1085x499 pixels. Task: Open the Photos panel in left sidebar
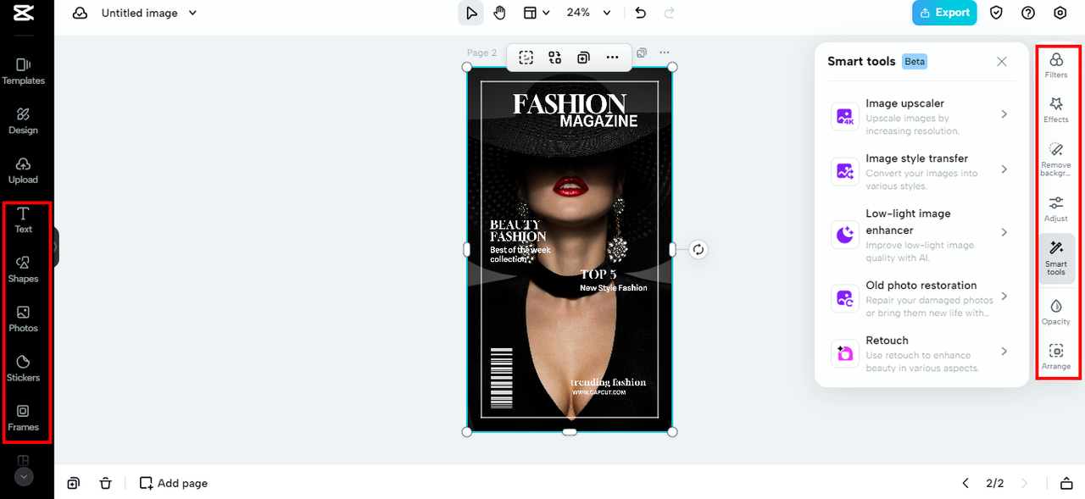coord(24,319)
